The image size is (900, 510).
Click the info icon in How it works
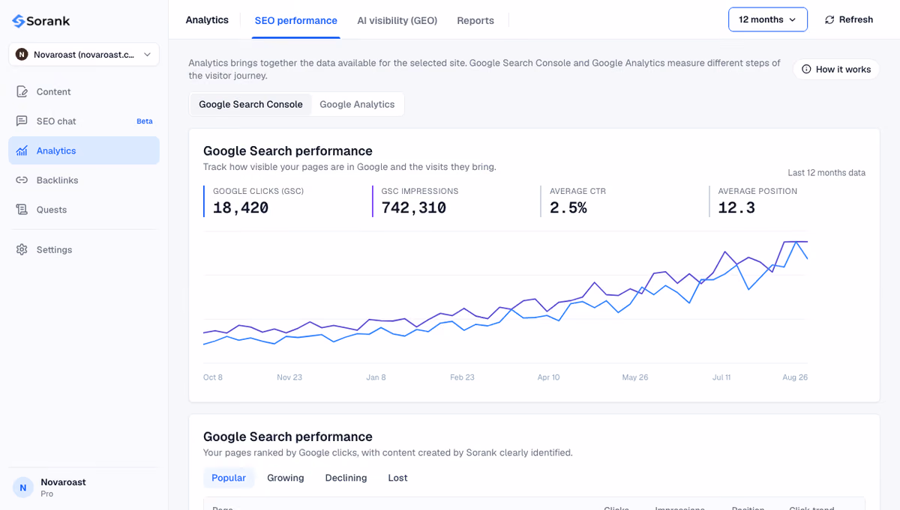pos(806,70)
